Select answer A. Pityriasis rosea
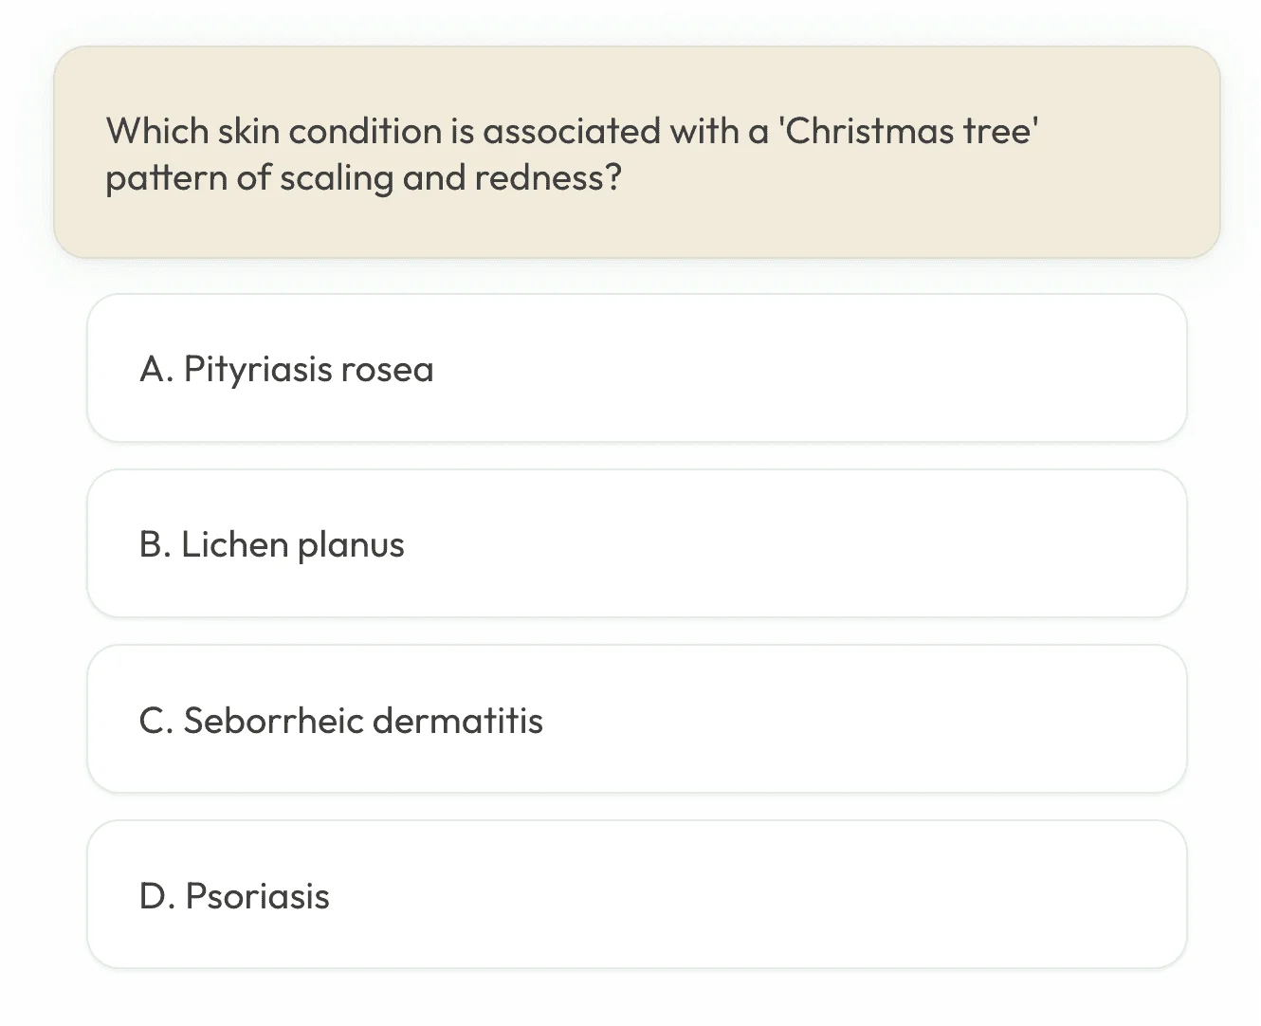This screenshot has height=1026, width=1261. coord(636,368)
